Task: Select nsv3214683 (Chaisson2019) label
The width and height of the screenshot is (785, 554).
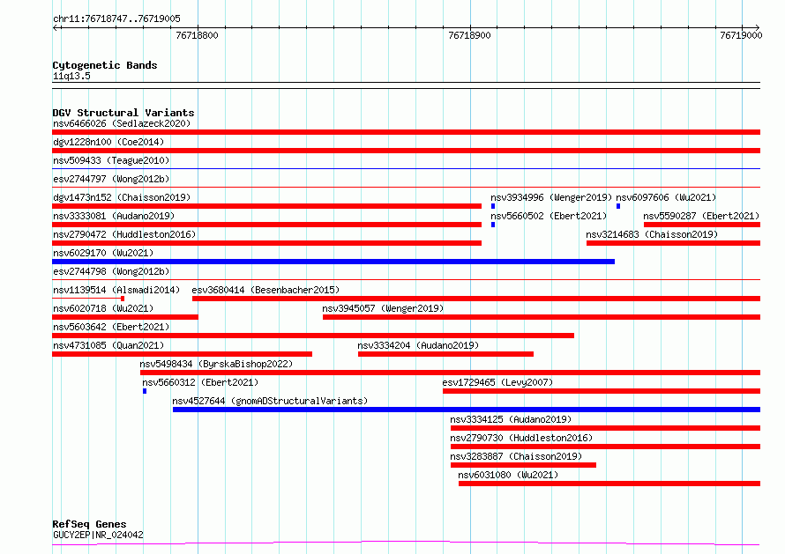Action: (x=652, y=234)
